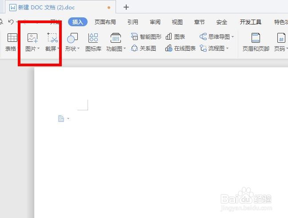Expand the 截屏 dropdown arrow
The width and height of the screenshot is (288, 218).
tap(58, 48)
